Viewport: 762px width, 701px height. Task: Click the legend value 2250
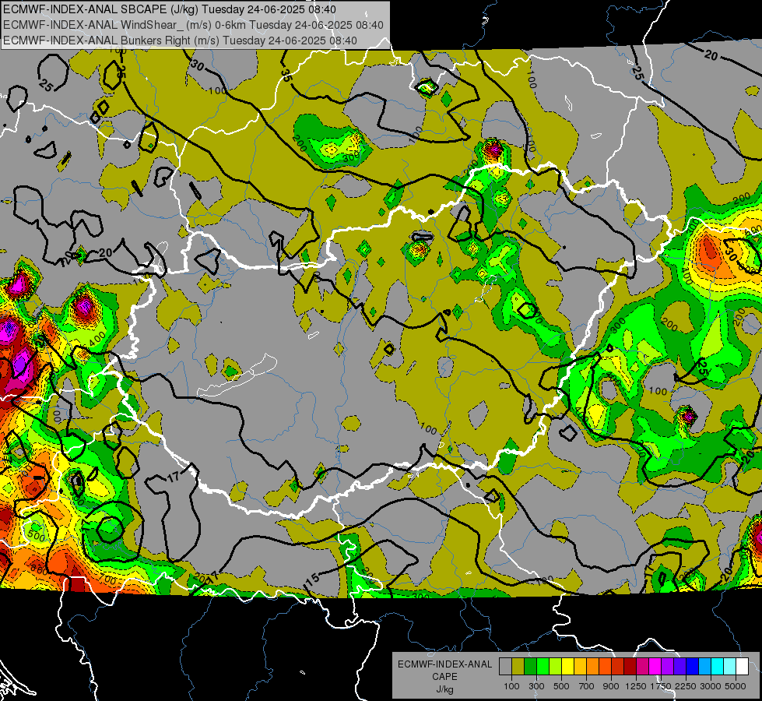pyautogui.click(x=687, y=686)
